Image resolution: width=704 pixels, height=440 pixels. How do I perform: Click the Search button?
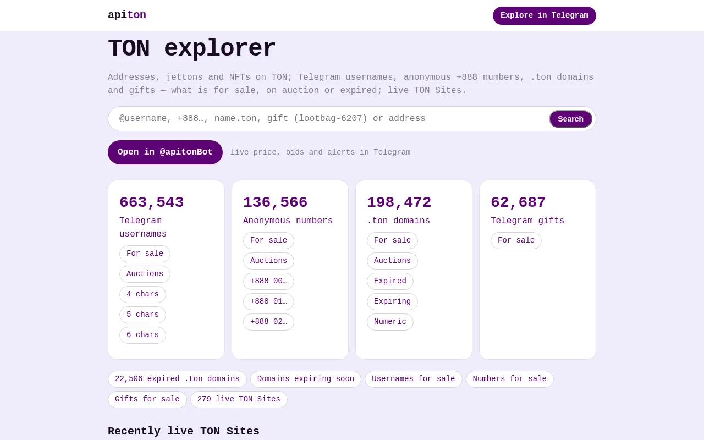tap(570, 119)
